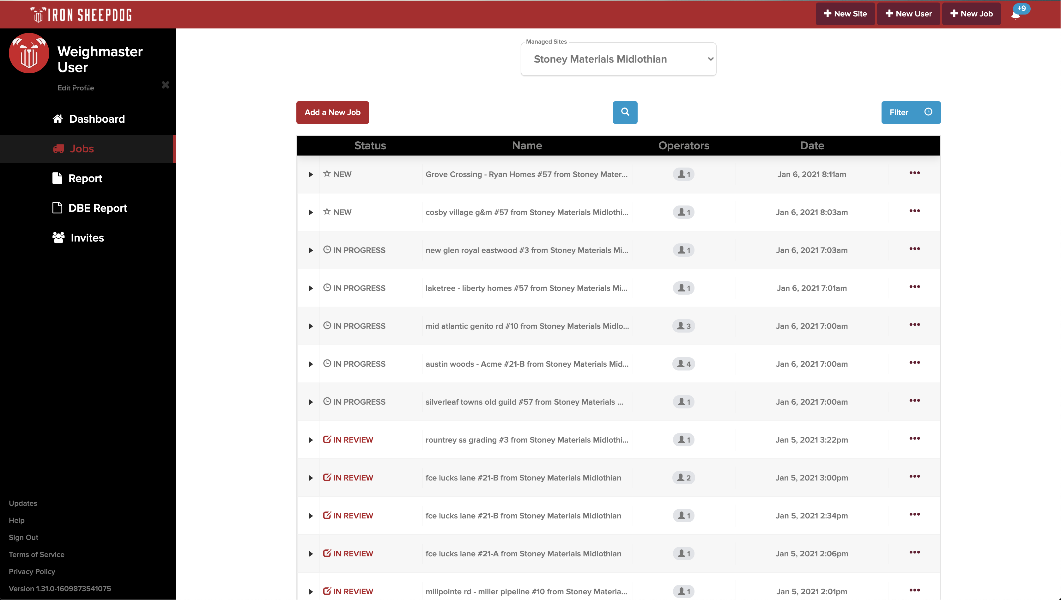Open the Managed Sites dropdown
This screenshot has width=1061, height=600.
point(618,59)
